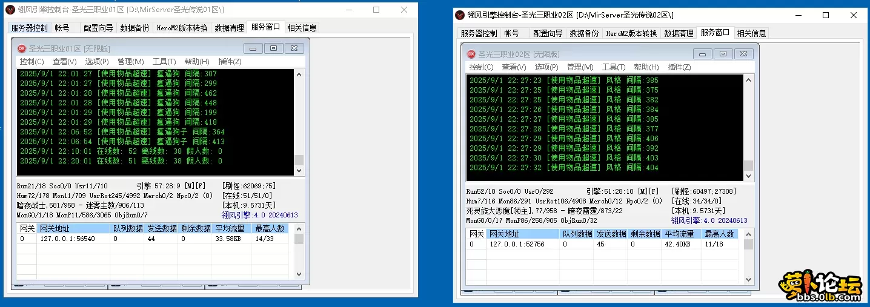This screenshot has height=307, width=870.
Task: Open 工具(T) menu in 圣光三职业02区
Action: tap(614, 67)
